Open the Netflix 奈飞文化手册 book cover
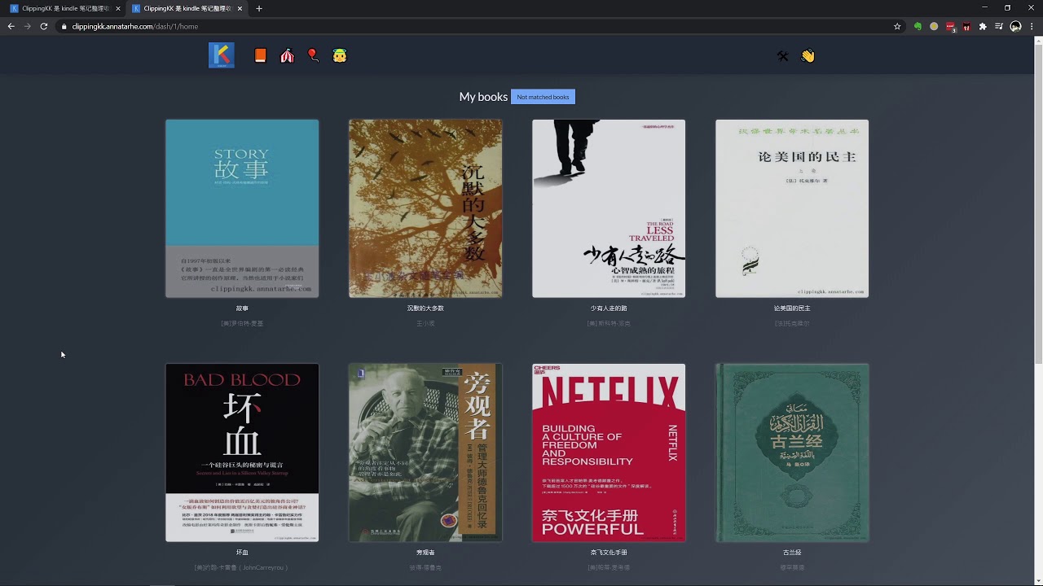 click(x=609, y=453)
